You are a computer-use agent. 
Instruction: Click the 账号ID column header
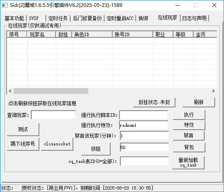coord(133,34)
